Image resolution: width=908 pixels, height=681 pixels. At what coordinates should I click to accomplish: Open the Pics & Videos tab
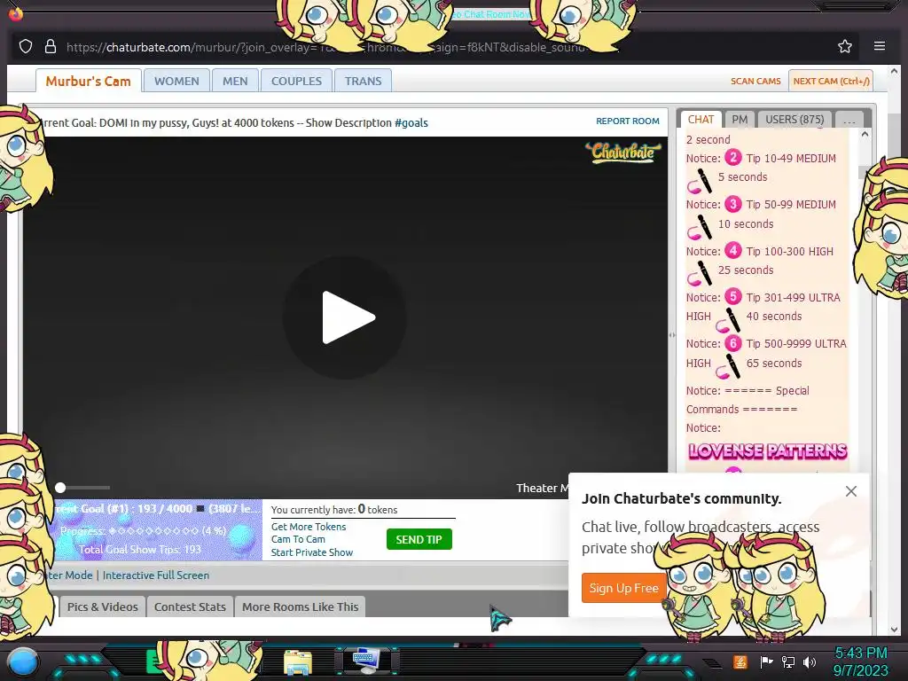pos(103,607)
